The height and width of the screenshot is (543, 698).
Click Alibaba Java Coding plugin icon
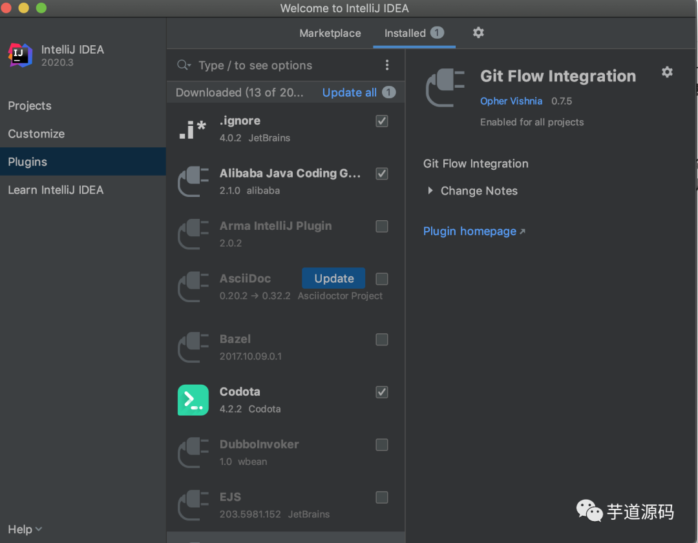193,181
